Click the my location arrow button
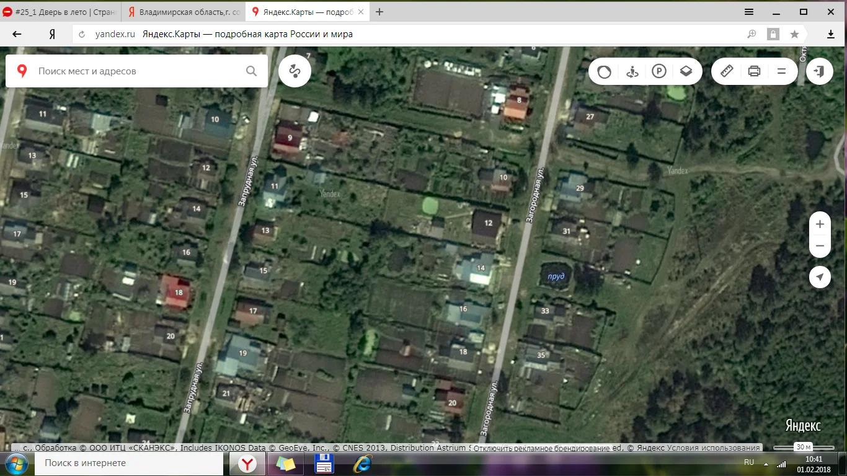Viewport: 847px width, 476px height. coord(820,277)
